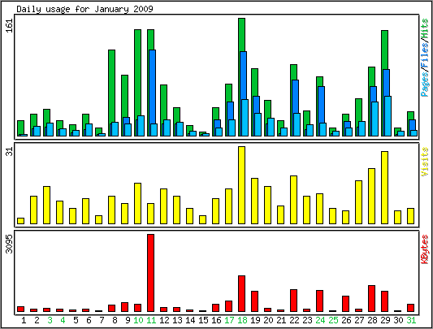Select the cyan Pages bar on day 29
Image resolution: width=433 pixels, height=329 pixels.
point(388,116)
